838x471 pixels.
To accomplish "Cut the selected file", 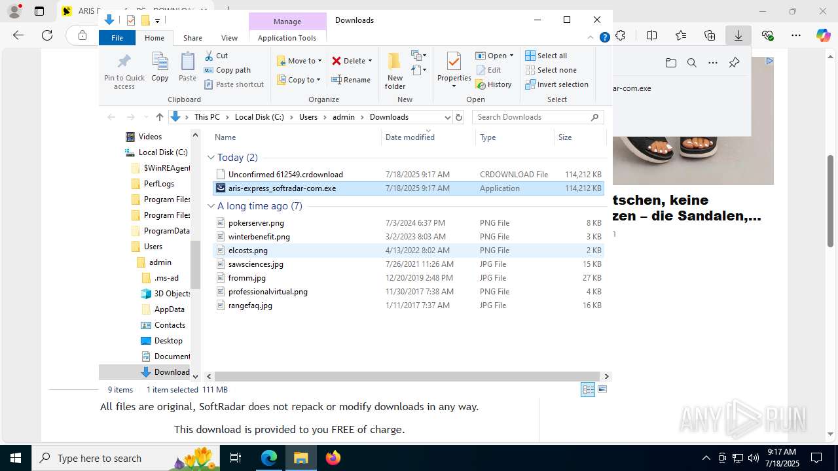I will 216,56.
